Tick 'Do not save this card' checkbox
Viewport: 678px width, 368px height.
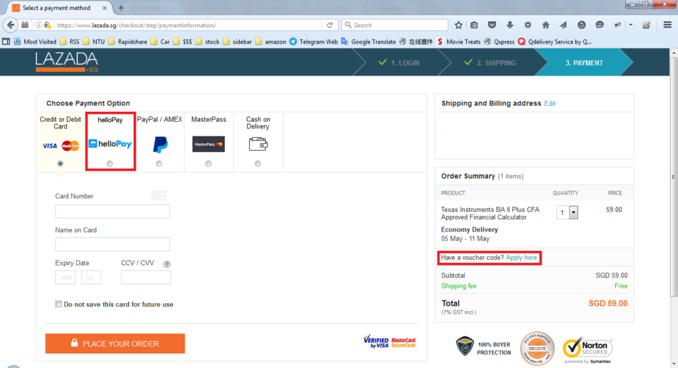pos(58,304)
